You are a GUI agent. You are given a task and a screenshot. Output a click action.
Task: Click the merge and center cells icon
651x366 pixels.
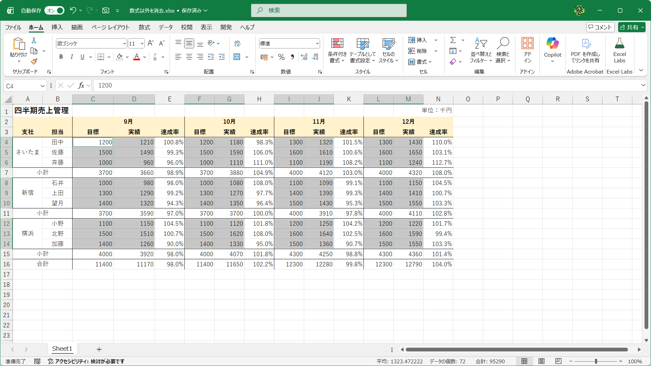pyautogui.click(x=237, y=57)
